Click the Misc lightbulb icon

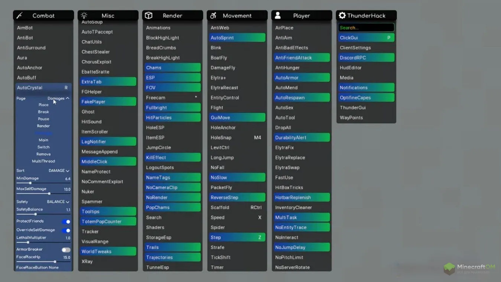click(x=84, y=16)
